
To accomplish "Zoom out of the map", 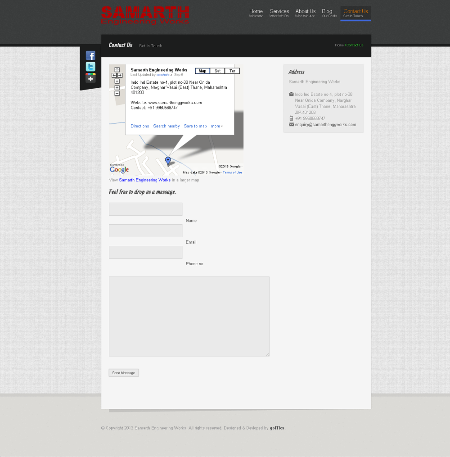I will point(117,94).
